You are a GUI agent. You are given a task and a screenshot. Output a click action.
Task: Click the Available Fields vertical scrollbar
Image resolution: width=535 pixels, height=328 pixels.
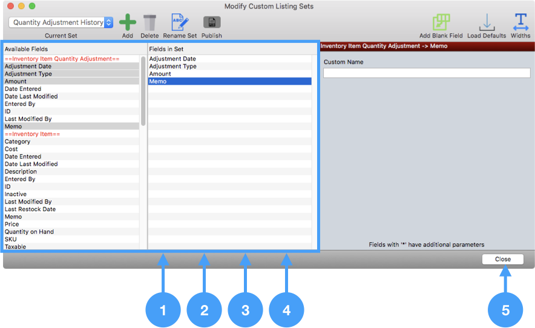tap(143, 91)
